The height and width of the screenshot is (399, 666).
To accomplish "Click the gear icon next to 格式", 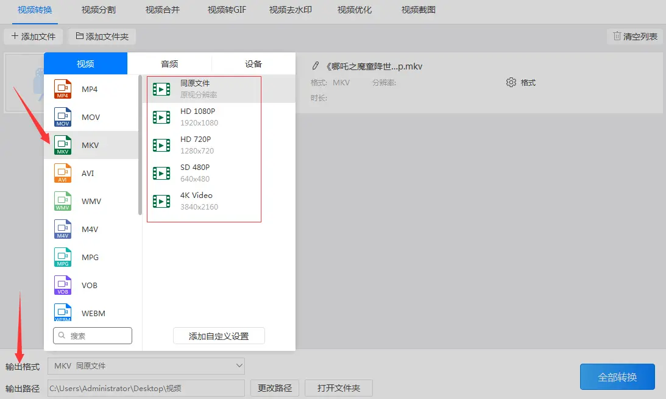I will click(x=511, y=82).
